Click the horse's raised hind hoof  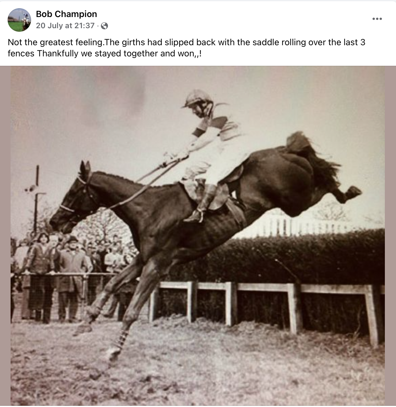coord(353,192)
